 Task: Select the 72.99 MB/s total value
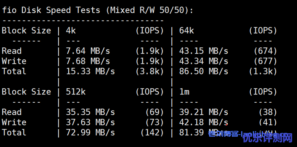coord(90,133)
